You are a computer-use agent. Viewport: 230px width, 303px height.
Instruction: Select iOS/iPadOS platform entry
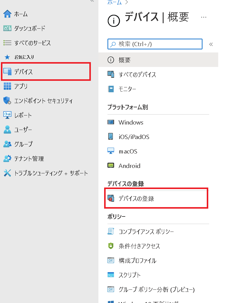[x=134, y=137]
